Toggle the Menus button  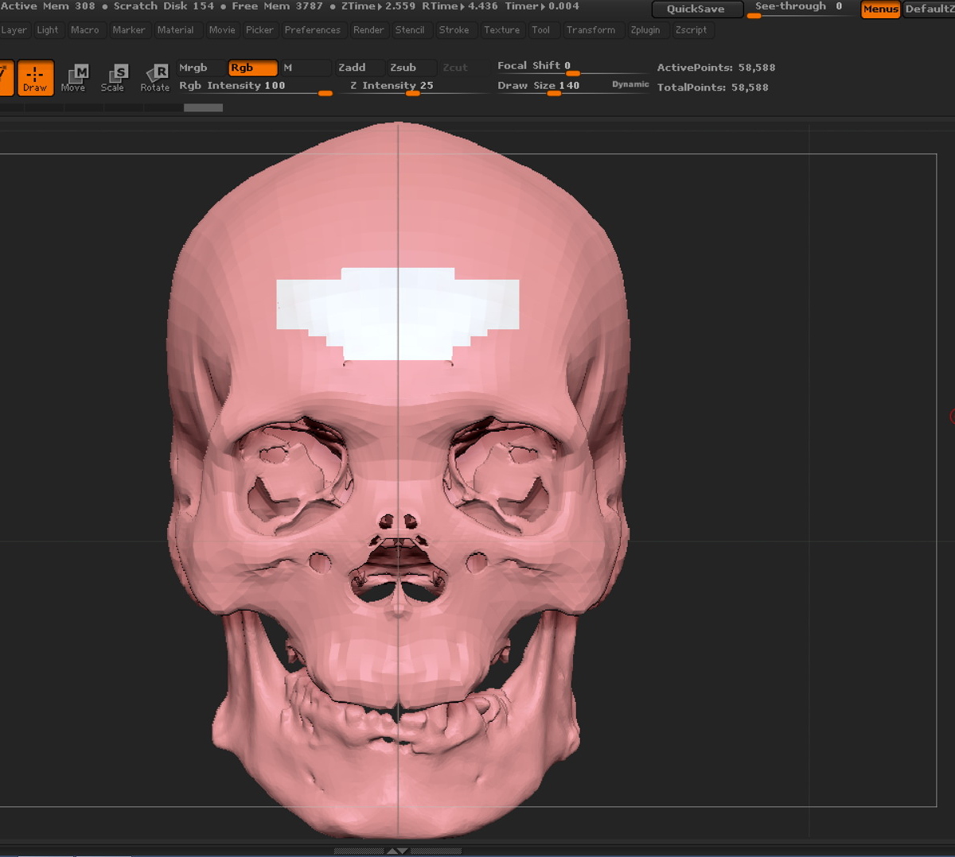point(881,9)
